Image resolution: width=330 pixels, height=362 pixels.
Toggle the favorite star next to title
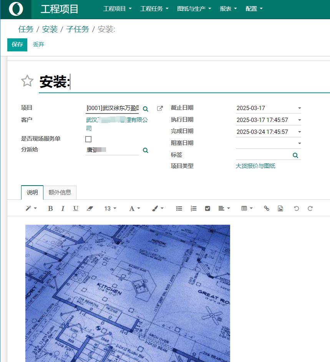pos(27,81)
